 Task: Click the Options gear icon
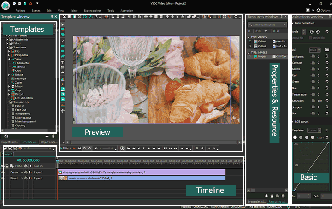tap(317, 10)
